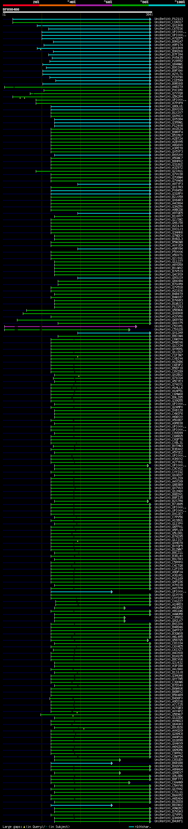Click hit label UniRef100_P28552

tap(169, 61)
